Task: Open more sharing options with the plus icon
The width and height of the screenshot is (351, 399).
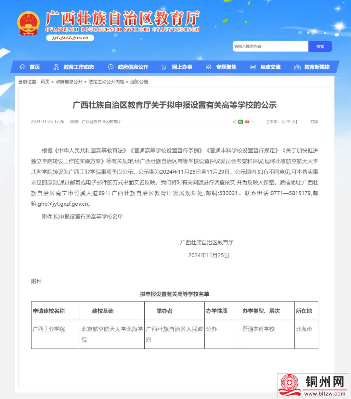Action: pos(253,122)
